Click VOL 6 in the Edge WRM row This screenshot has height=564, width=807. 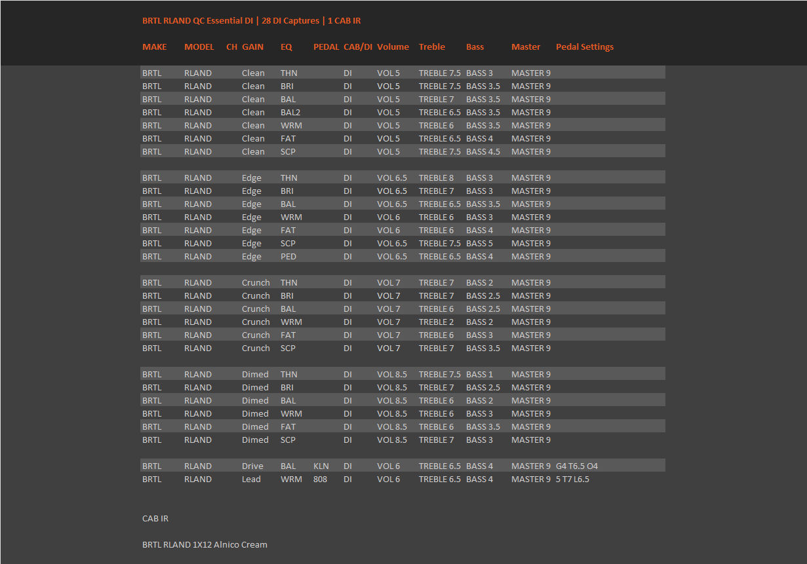coord(389,217)
